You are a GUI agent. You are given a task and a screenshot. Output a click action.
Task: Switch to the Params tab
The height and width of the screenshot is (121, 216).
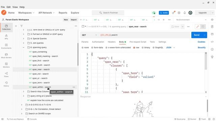click(x=85, y=42)
